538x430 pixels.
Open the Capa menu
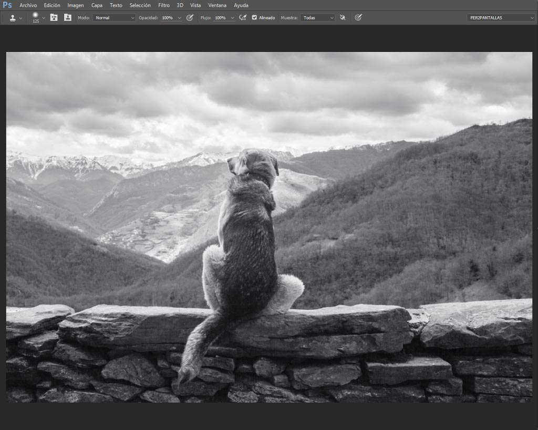pos(97,5)
